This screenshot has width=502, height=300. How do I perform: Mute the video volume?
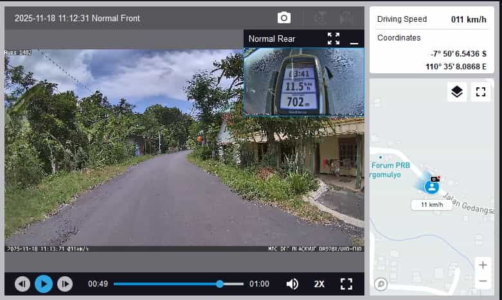tap(292, 283)
